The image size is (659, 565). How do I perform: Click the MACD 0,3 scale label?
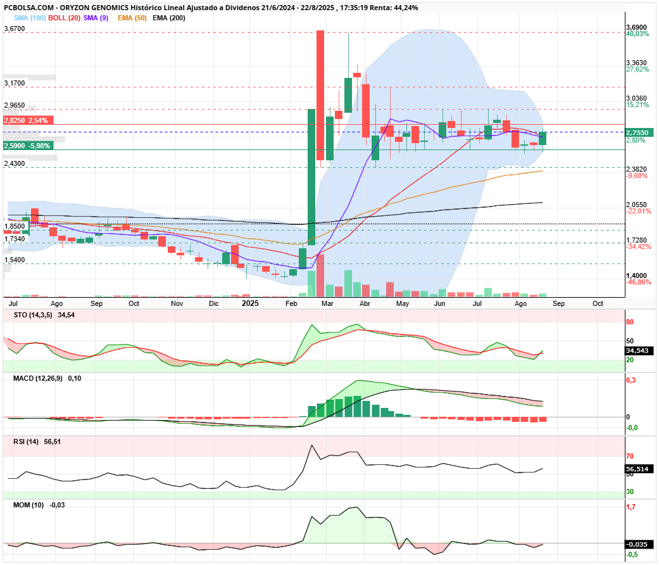(x=631, y=381)
